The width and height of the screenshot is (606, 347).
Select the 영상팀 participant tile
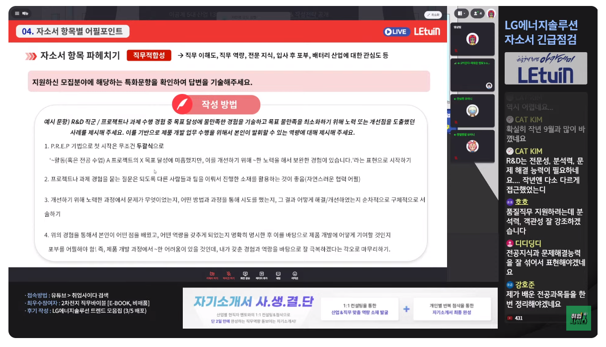tap(472, 39)
